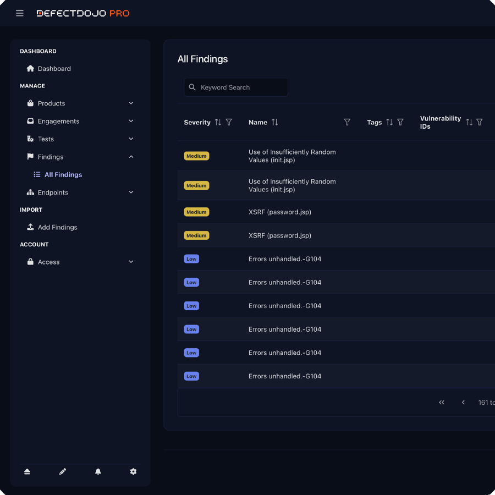Sort findings by Name column

(x=274, y=122)
